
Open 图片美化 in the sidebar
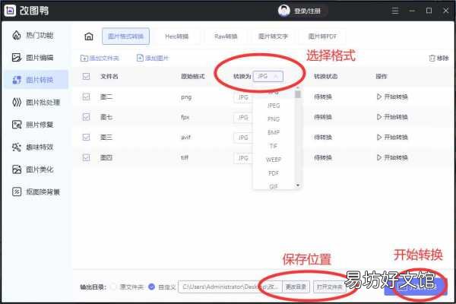coord(33,169)
